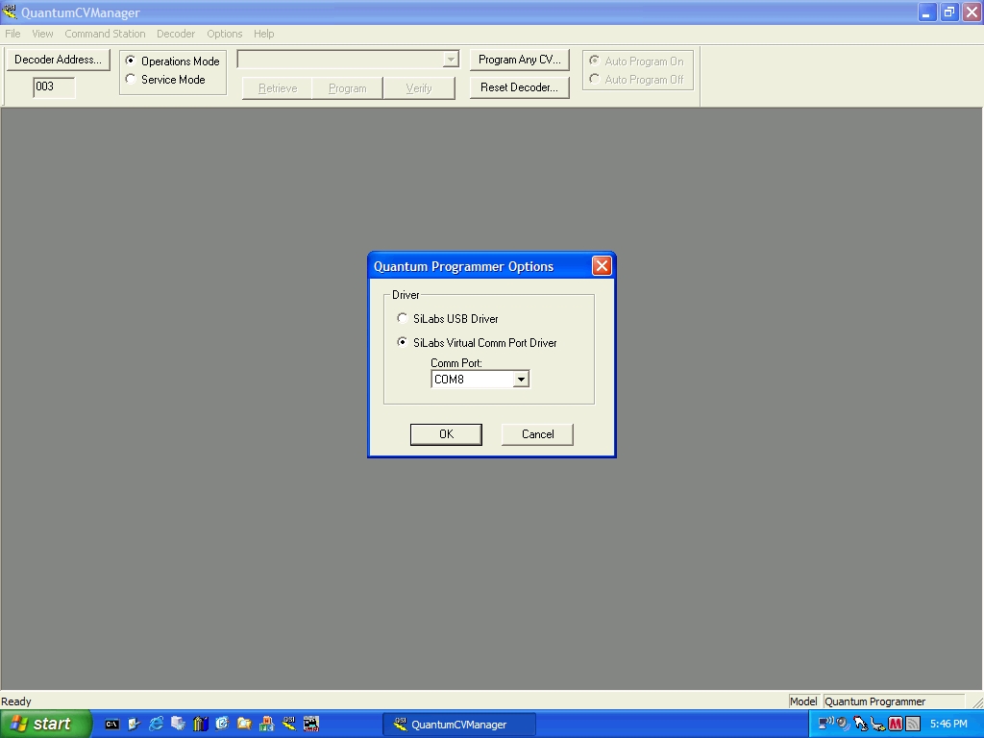Click the Start button
984x738 pixels.
(x=45, y=724)
